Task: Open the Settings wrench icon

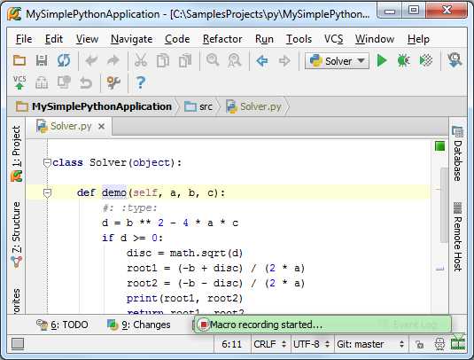Action: tap(113, 82)
